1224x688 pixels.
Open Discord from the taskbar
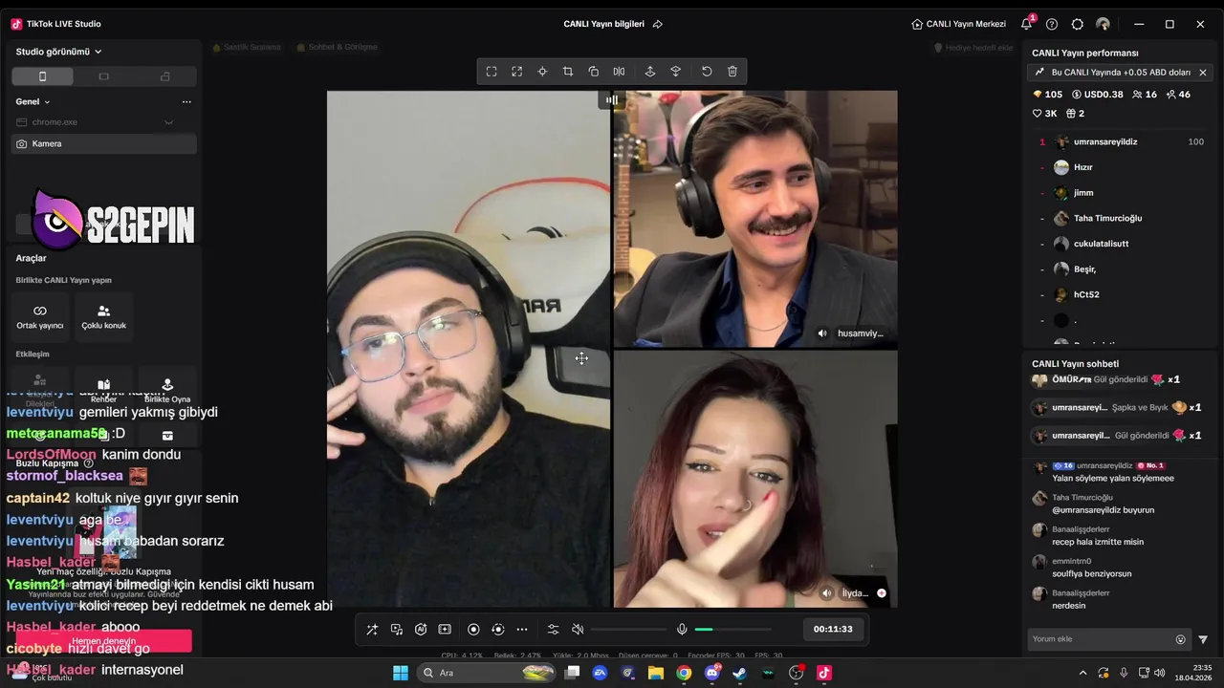pos(711,673)
